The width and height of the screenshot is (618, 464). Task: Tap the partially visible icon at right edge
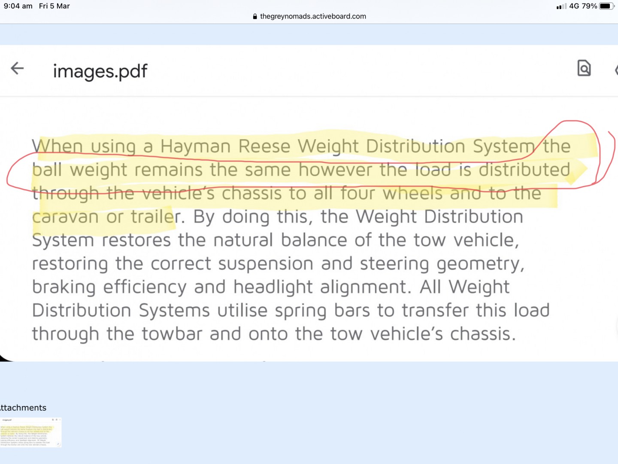coord(615,70)
